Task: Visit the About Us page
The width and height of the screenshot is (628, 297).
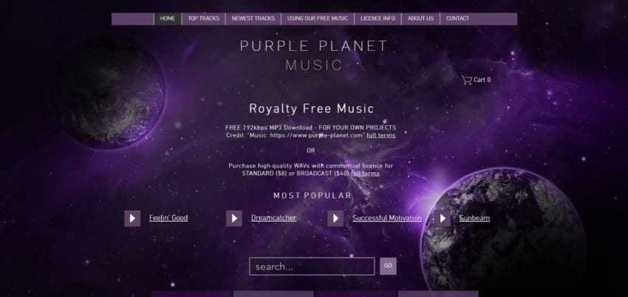Action: pos(420,18)
